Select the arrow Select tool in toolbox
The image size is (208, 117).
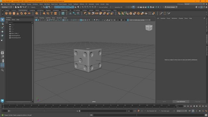tap(2, 19)
